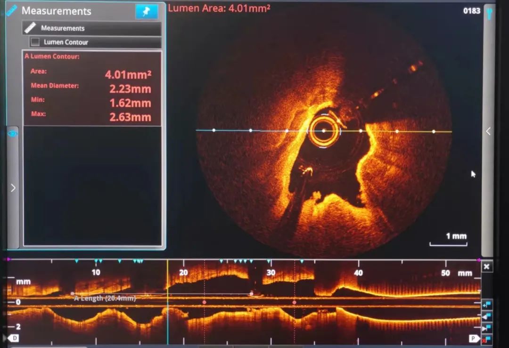Close the longitudinal view with X button
509x348 pixels.
pos(486,267)
